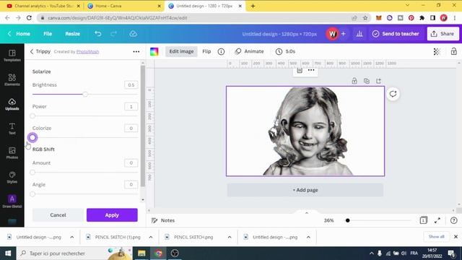462x260 pixels.
Task: Select the Text tool in sidebar
Action: [x=12, y=129]
